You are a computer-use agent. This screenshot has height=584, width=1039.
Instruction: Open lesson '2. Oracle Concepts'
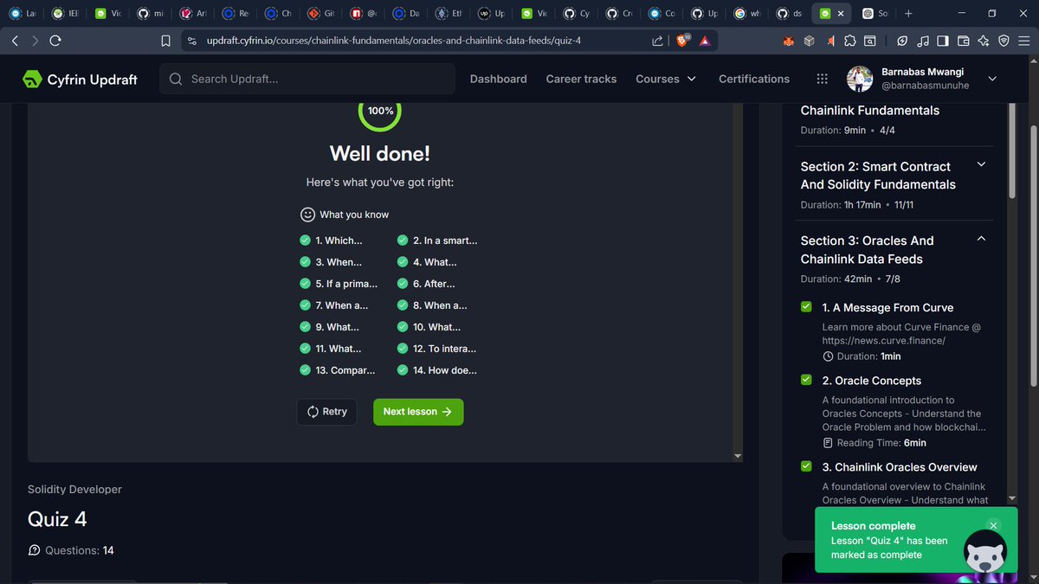871,381
